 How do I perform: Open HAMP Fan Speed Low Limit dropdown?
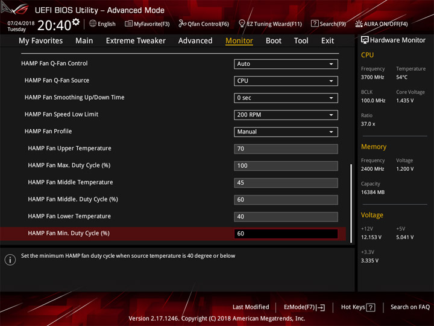point(286,115)
